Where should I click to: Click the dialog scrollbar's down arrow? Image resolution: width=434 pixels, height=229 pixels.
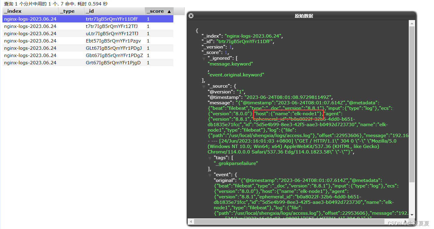412,215
